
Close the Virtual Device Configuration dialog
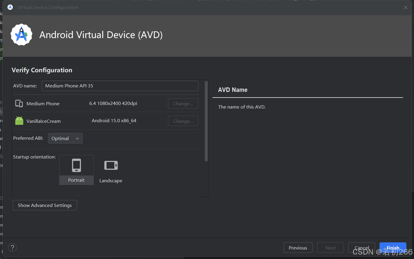406,7
